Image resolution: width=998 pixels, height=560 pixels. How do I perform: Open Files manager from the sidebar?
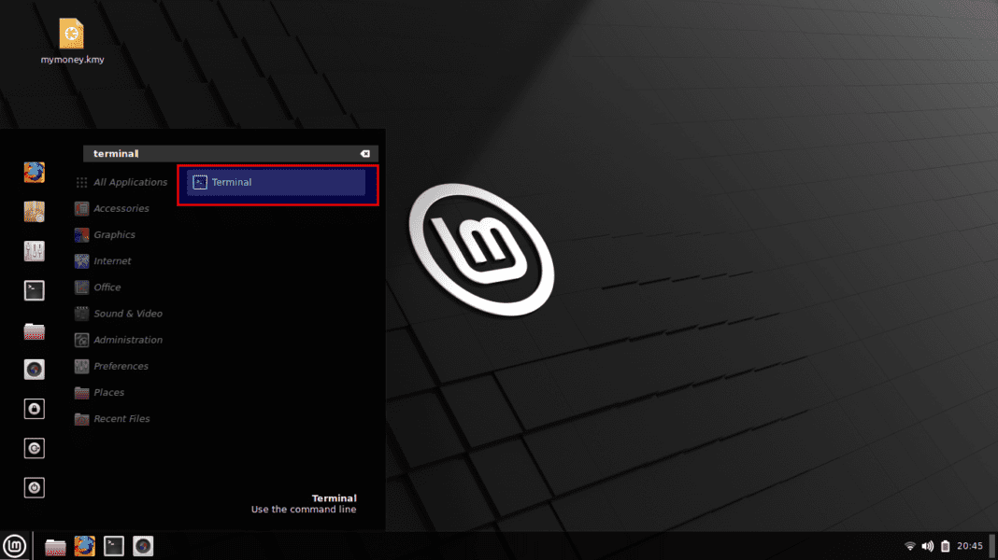(x=34, y=331)
